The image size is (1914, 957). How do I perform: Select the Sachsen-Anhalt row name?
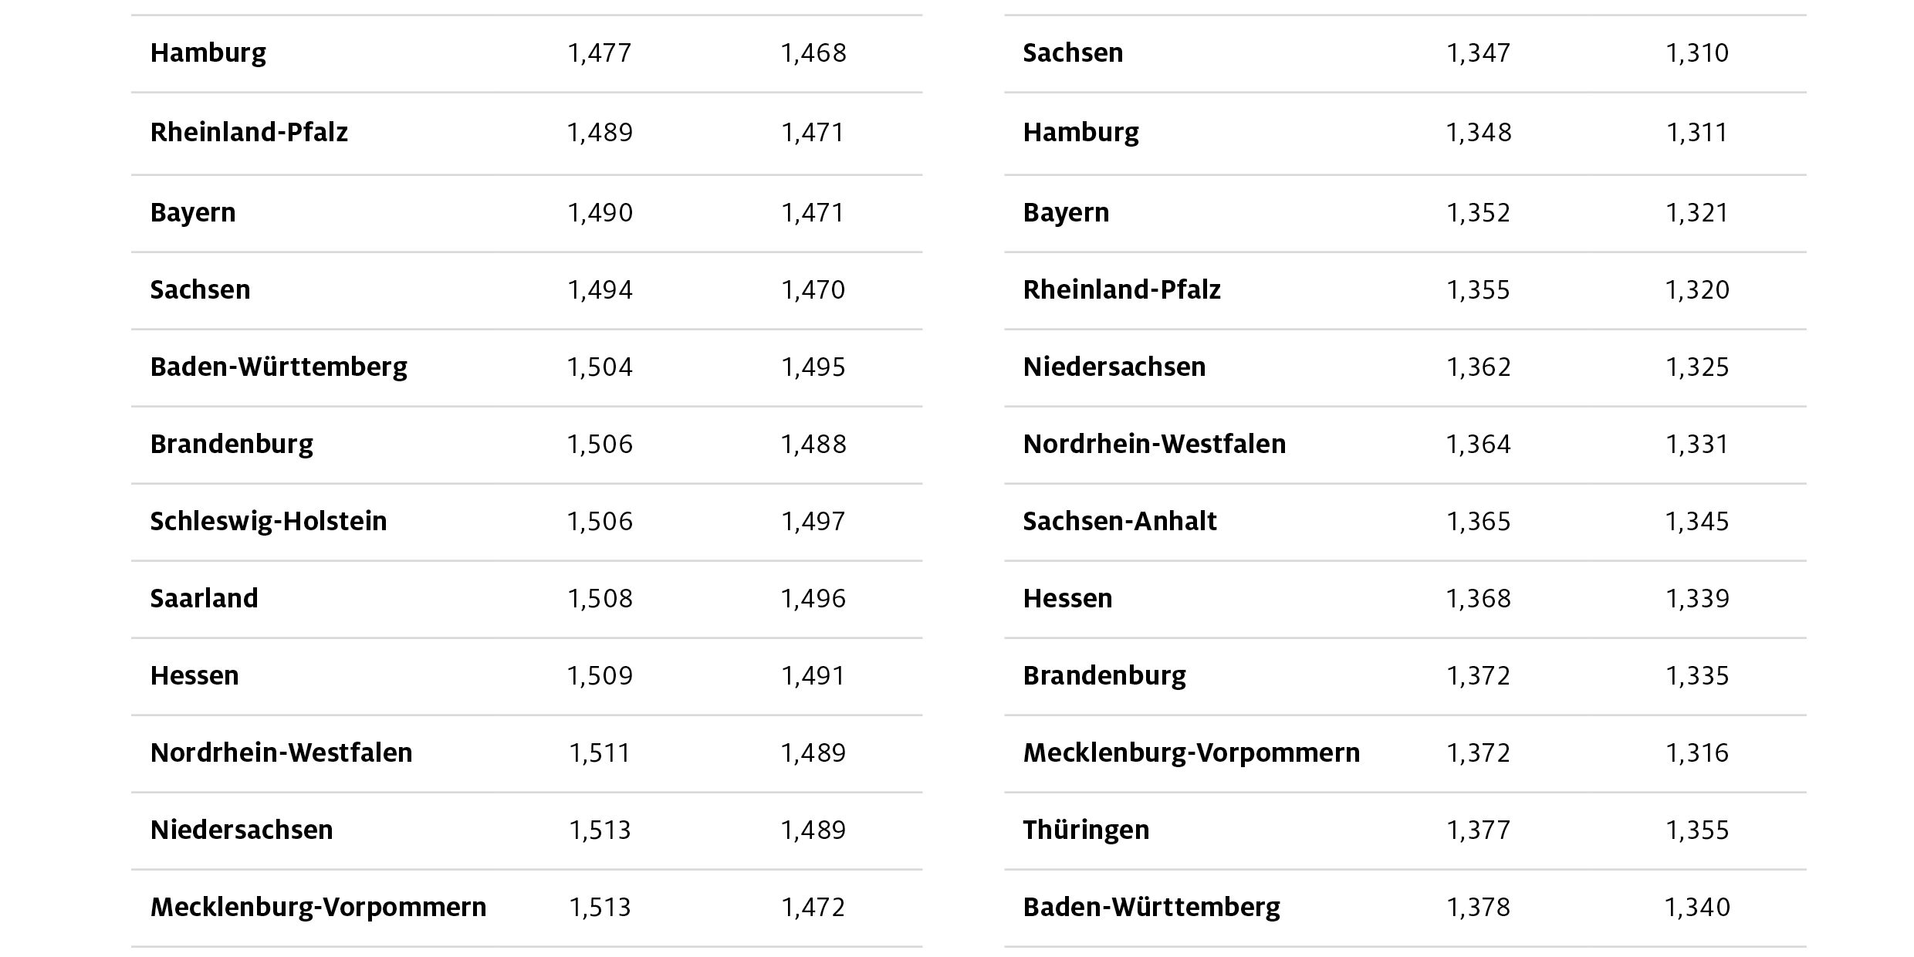1119,522
